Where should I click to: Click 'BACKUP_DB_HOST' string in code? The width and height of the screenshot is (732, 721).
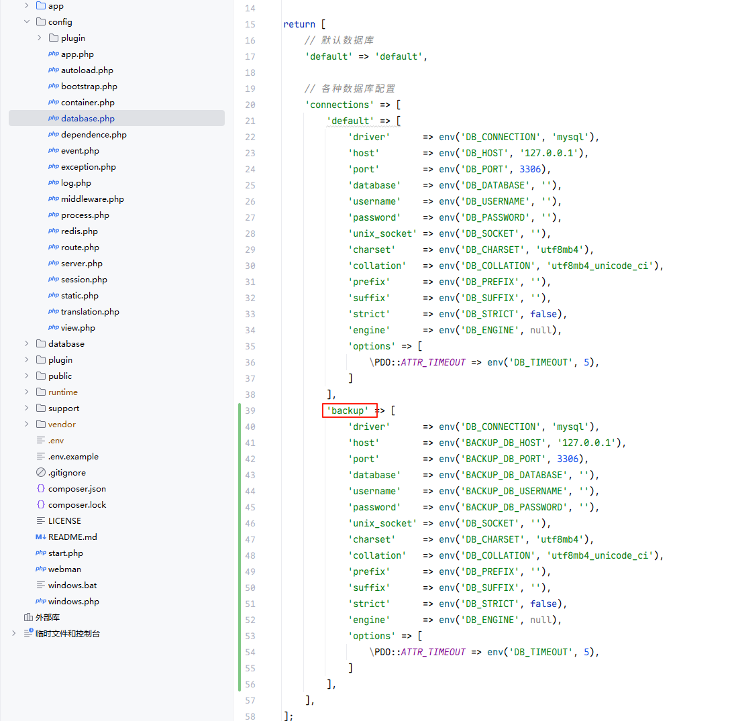tap(503, 443)
